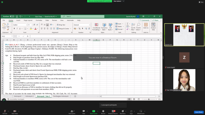
Task: Apply Bold formatting
Action: point(14,28)
